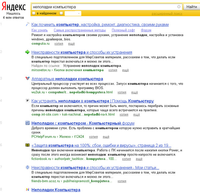Click the favicon of wu3uk.ru result
The image size is (200, 193).
[x=27, y=78]
